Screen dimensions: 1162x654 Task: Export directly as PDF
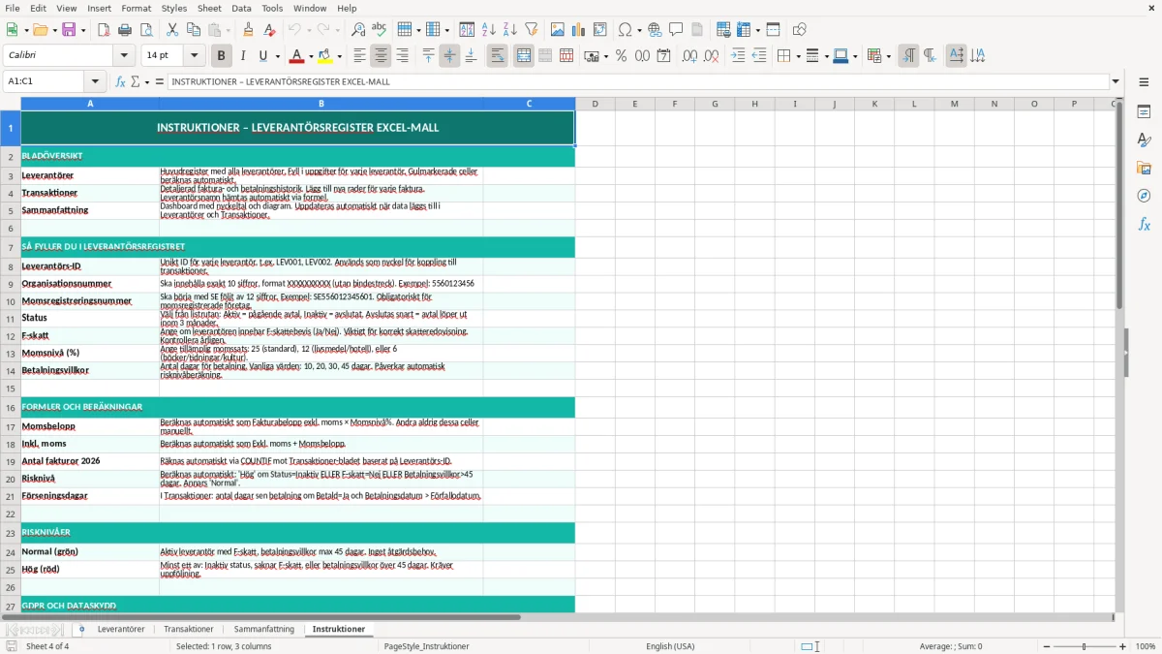[x=104, y=30]
